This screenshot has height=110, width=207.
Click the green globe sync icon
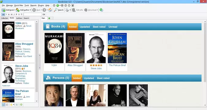click(x=101, y=10)
